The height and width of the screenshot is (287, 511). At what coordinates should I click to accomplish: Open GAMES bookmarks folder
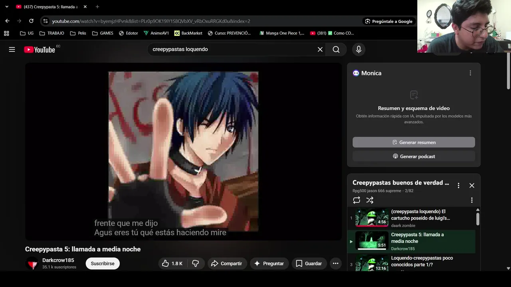pos(103,33)
